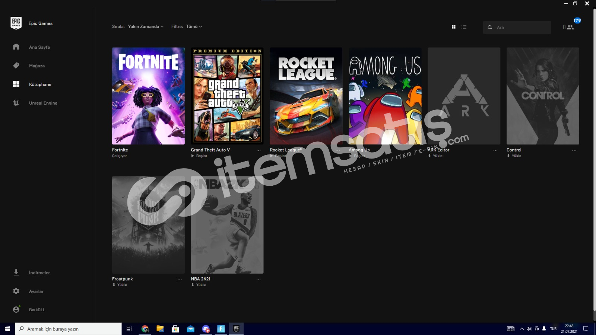Image resolution: width=596 pixels, height=335 pixels.
Task: Click the Fortnite cover thumbnail
Action: point(148,96)
